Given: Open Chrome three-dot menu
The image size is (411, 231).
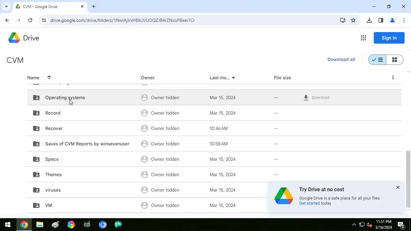Looking at the screenshot, I should (x=404, y=20).
